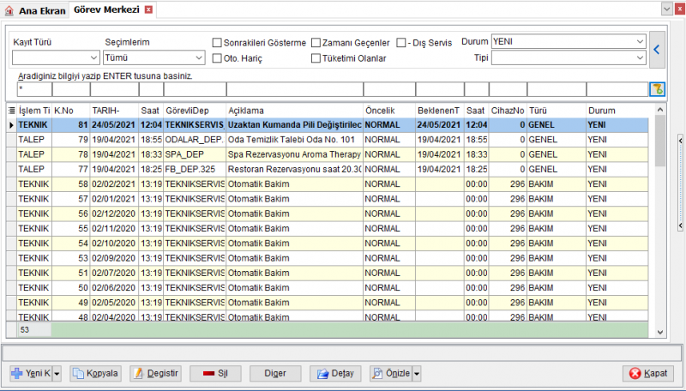Click the Diger button
686x391 pixels.
pos(275,374)
